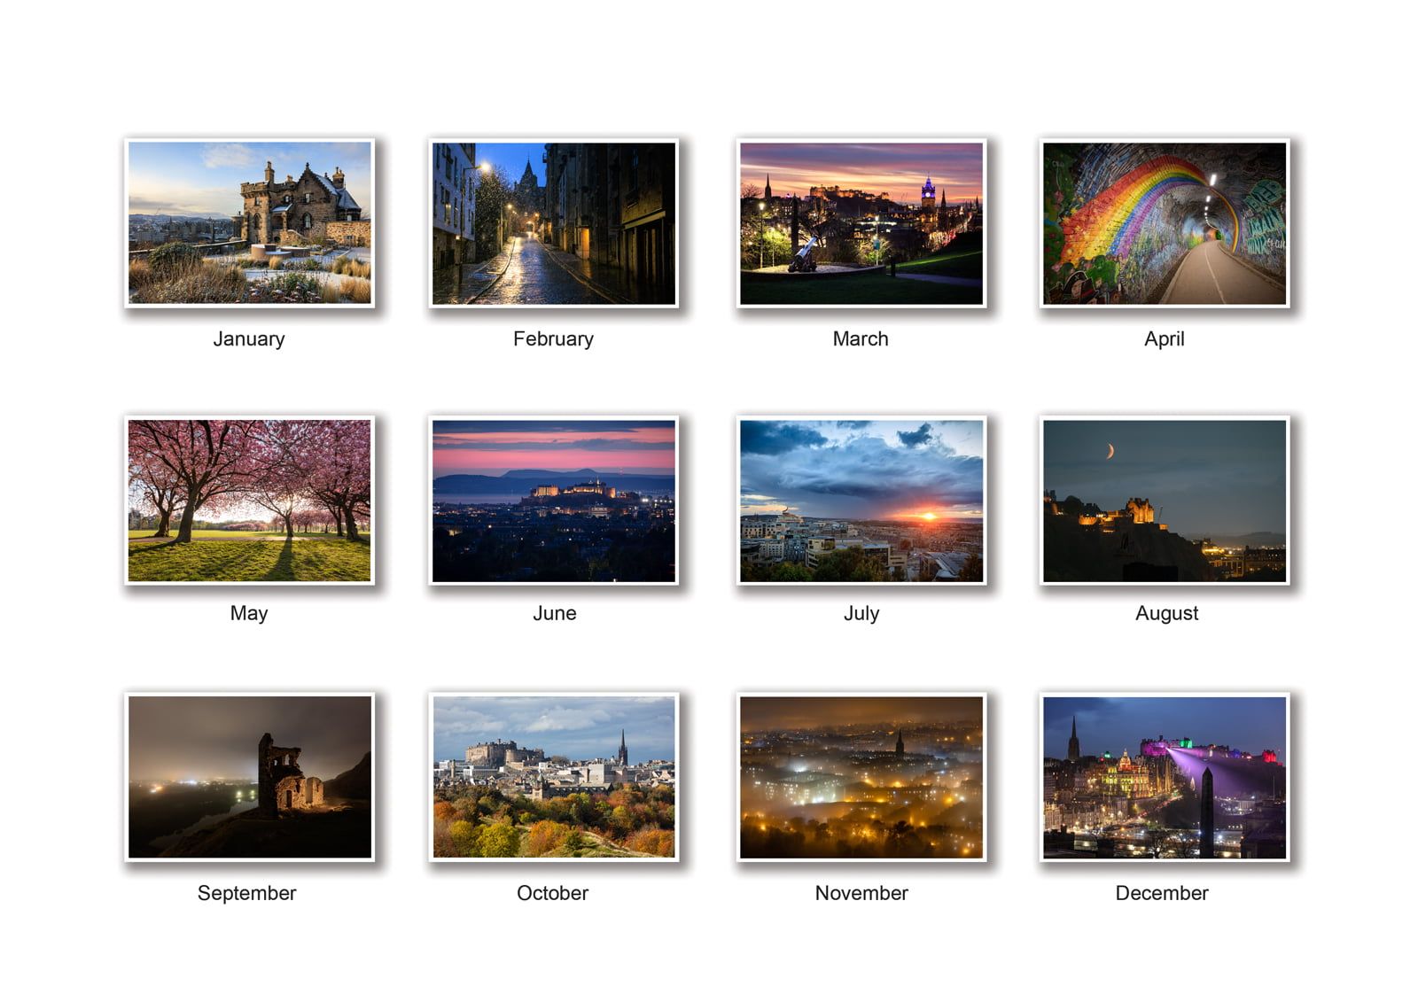Click the 'May' caption
Screen dimensions: 1418x1002
point(249,614)
